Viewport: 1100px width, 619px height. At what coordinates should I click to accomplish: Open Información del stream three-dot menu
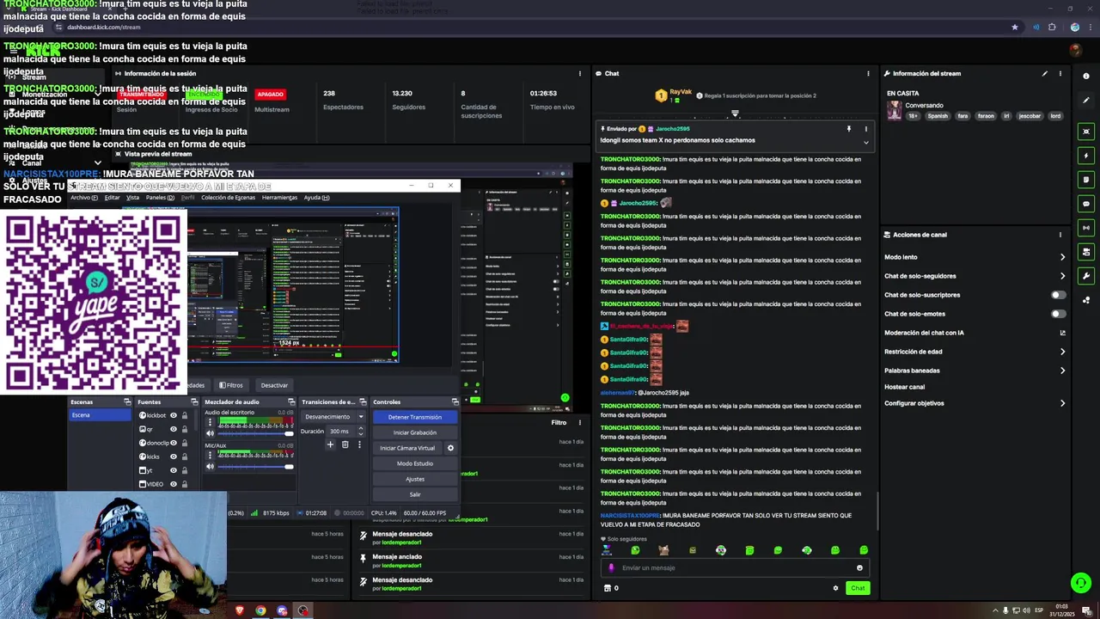pos(1060,74)
